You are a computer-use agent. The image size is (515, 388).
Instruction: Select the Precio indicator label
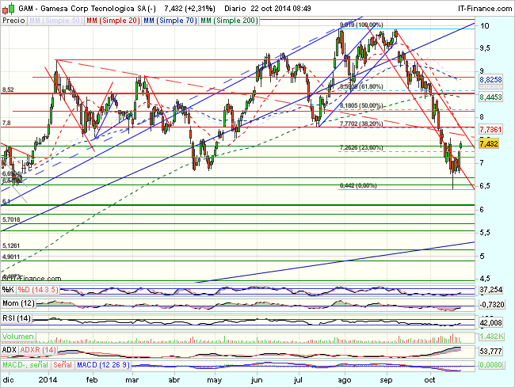(13, 21)
